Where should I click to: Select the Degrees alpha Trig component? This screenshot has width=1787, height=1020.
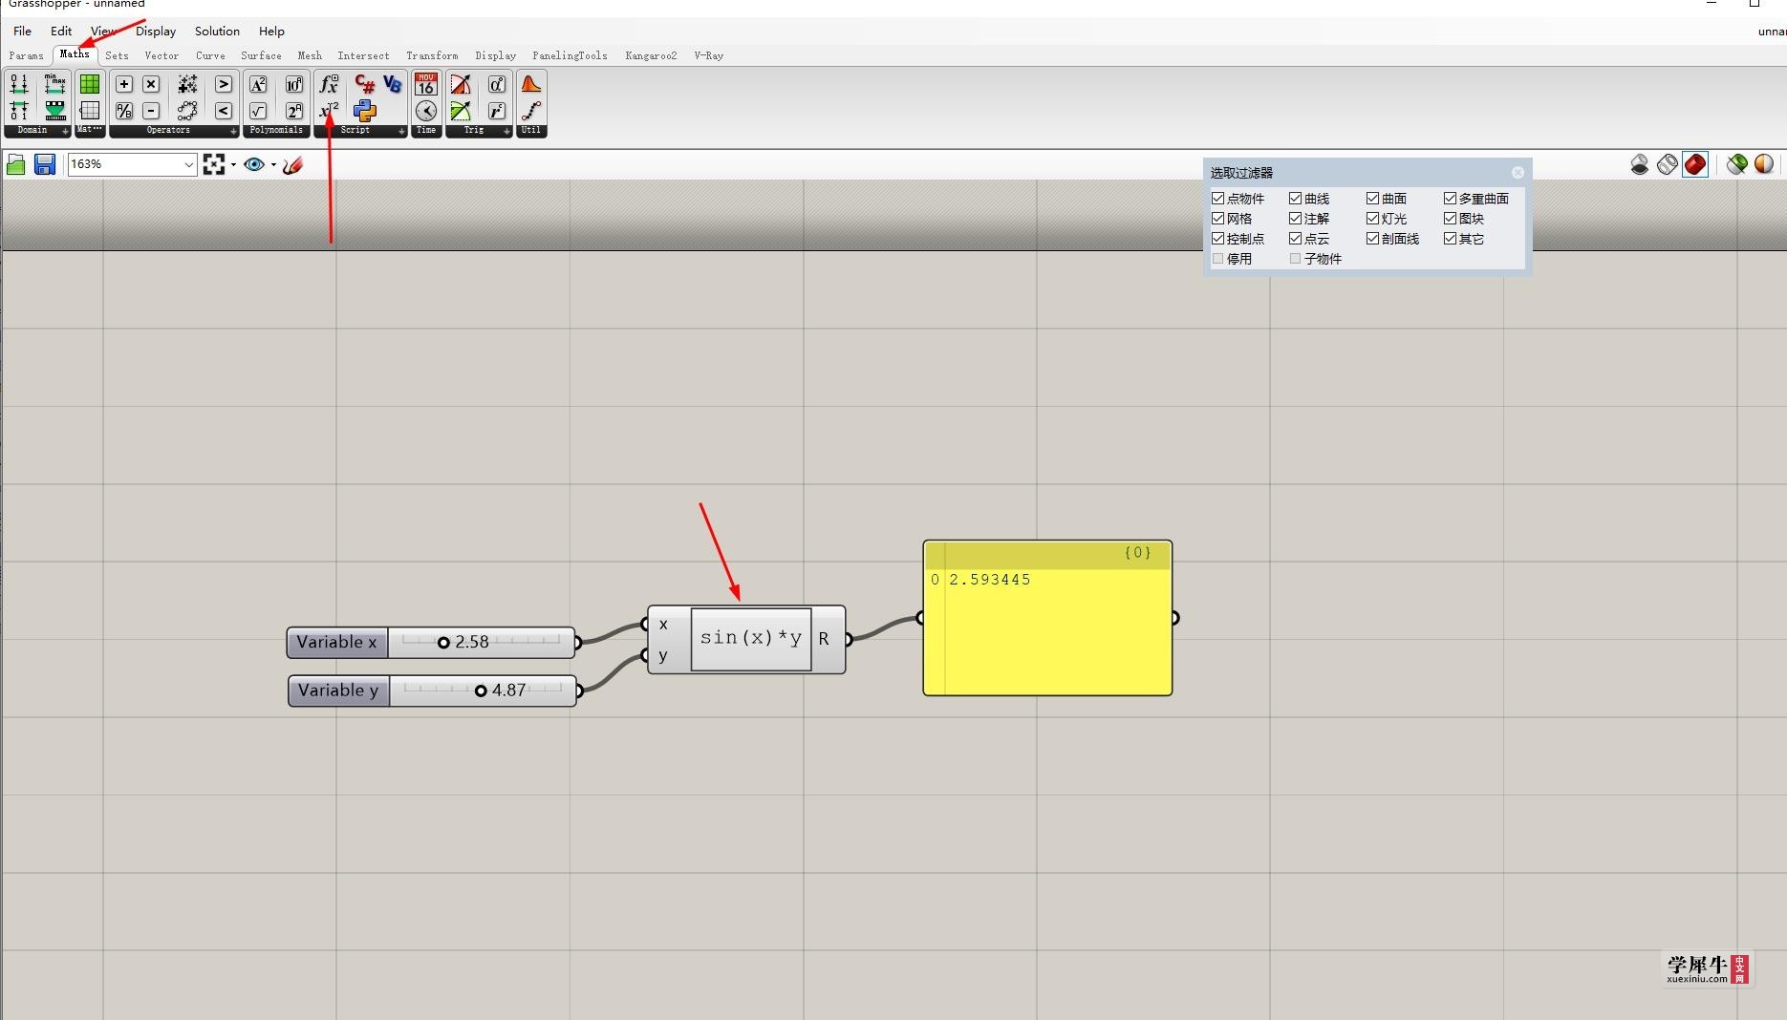[497, 84]
